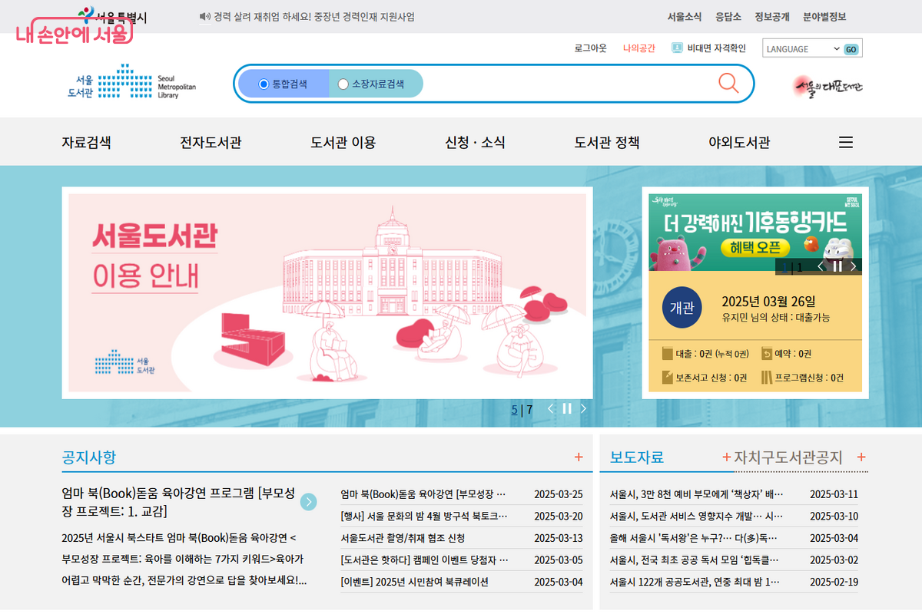Expand 자치구도서관공지 with plus icon
The width and height of the screenshot is (922, 614).
861,457
